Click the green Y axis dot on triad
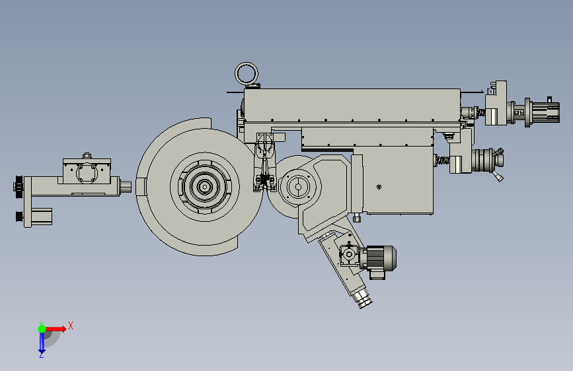The width and height of the screenshot is (573, 371). 42,329
